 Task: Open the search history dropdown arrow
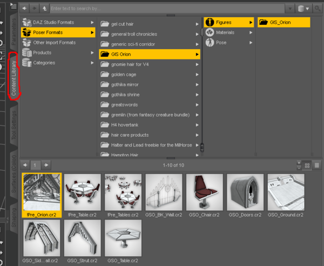(290, 9)
